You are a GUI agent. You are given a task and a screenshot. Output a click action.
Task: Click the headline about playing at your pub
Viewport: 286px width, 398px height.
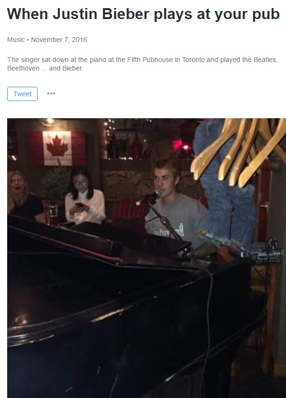tap(143, 14)
